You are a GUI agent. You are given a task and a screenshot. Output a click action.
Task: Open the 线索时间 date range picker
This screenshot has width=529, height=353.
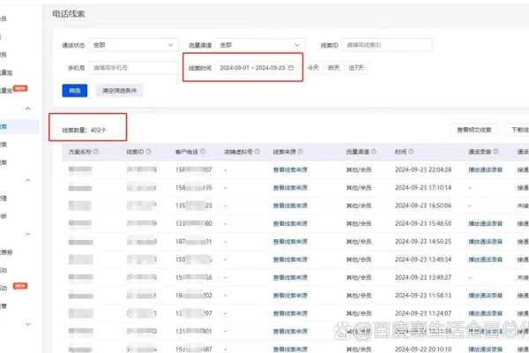pyautogui.click(x=257, y=68)
